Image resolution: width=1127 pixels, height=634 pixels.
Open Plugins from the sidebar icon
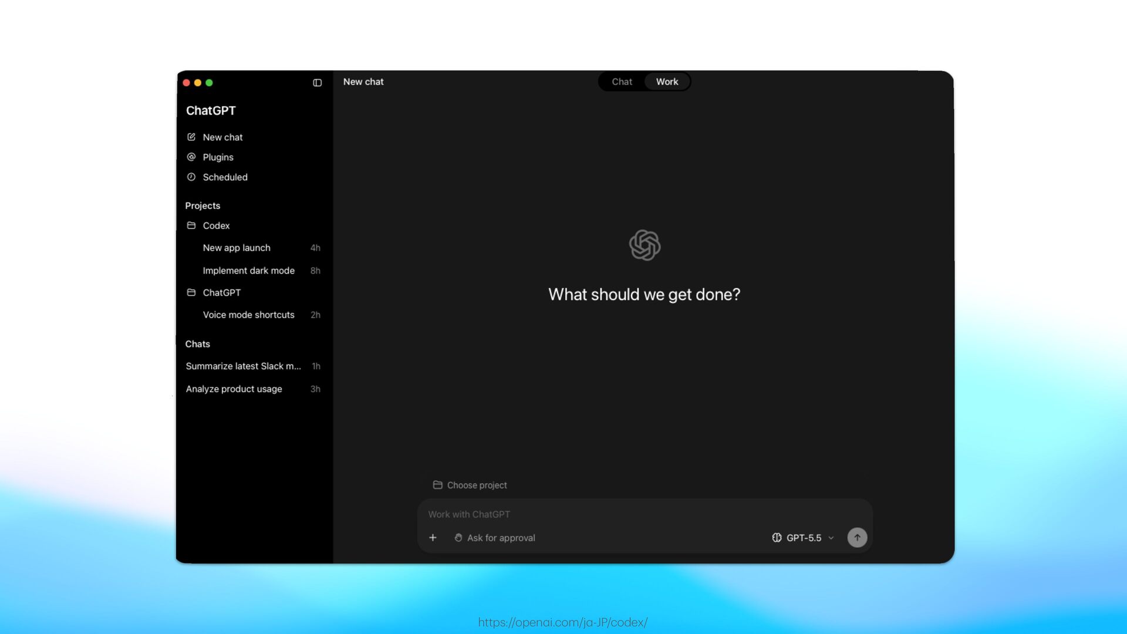[x=191, y=157]
